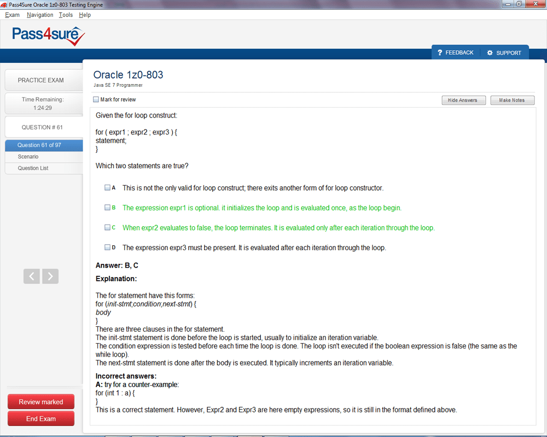This screenshot has width=547, height=437.
Task: Click option B green answer text
Action: click(262, 208)
